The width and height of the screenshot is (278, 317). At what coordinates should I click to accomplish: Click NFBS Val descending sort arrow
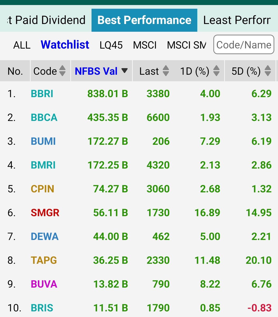point(124,71)
